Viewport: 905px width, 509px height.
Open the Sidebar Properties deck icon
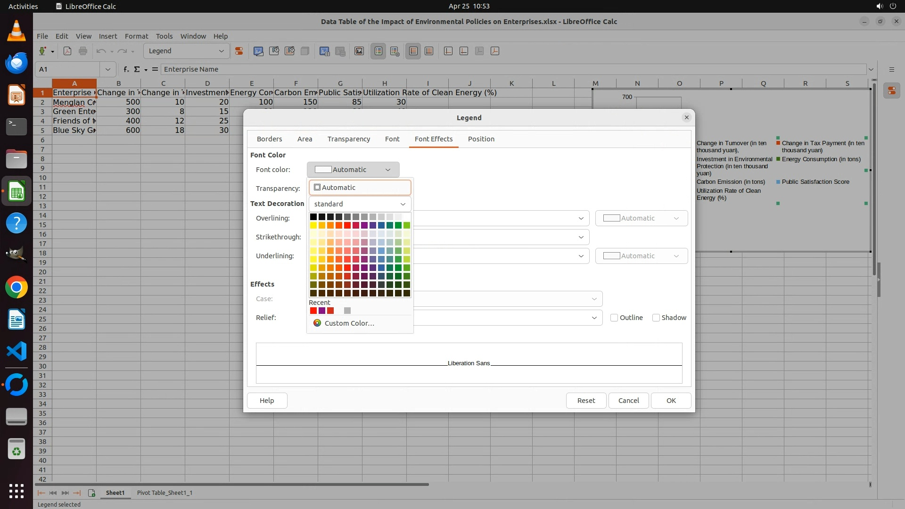[891, 90]
